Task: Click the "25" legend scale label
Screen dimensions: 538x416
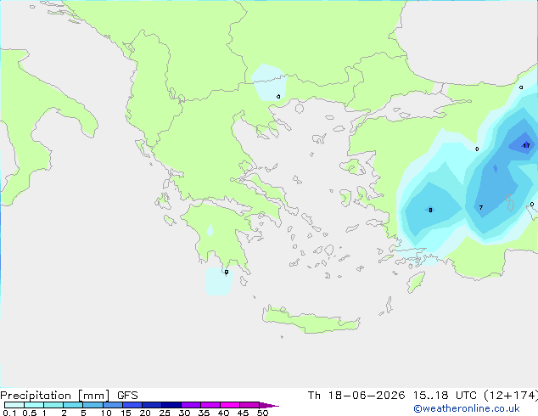Action: [165, 413]
